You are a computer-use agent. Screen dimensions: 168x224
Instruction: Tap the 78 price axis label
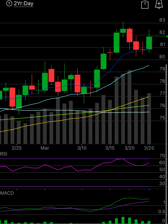tap(162, 81)
